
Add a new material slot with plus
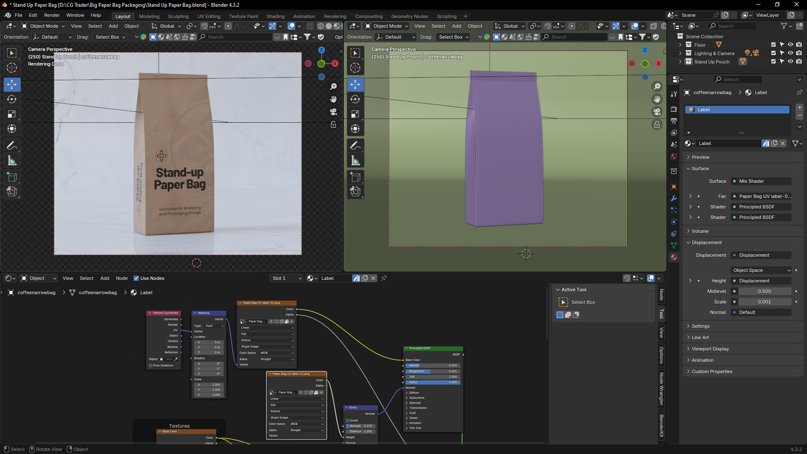point(800,107)
